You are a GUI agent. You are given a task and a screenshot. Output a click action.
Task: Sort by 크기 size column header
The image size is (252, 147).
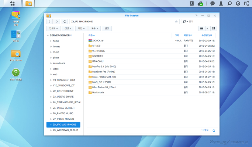click(x=177, y=35)
